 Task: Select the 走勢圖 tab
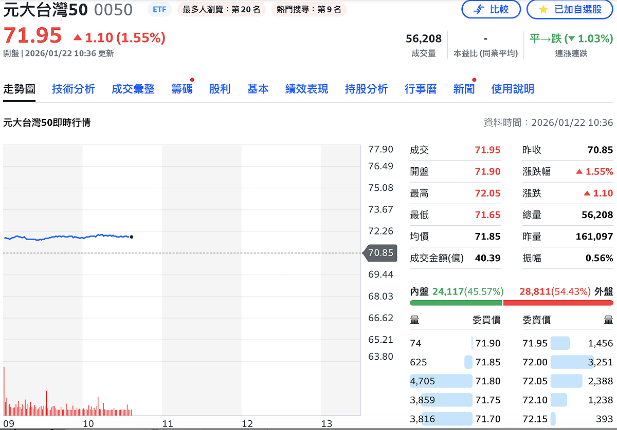(19, 89)
